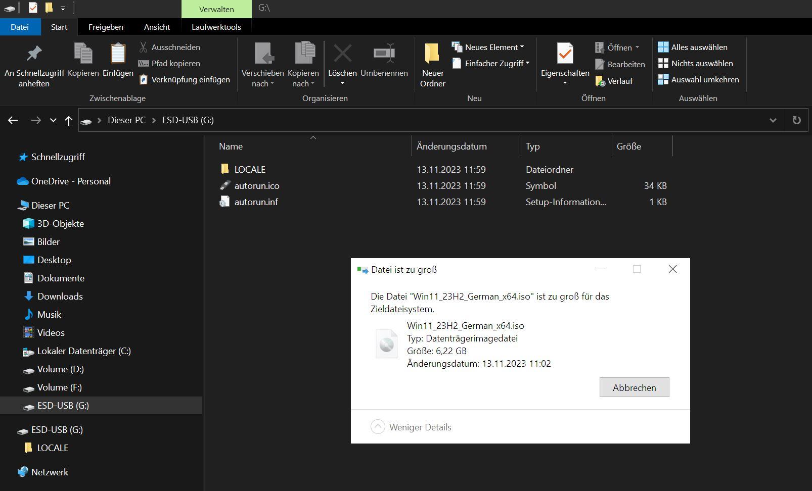Click Verknüpfung einfügen
The width and height of the screenshot is (812, 491).
coord(185,79)
